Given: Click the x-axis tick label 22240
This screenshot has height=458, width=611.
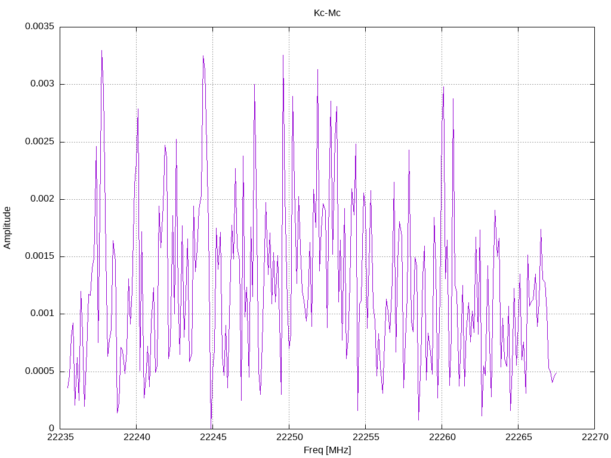Looking at the screenshot, I should tap(137, 437).
